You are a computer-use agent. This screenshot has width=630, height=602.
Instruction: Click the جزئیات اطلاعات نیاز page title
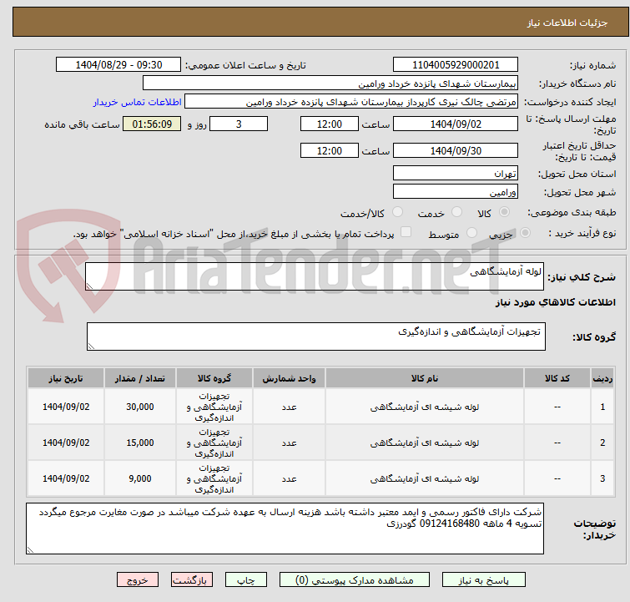(567, 23)
